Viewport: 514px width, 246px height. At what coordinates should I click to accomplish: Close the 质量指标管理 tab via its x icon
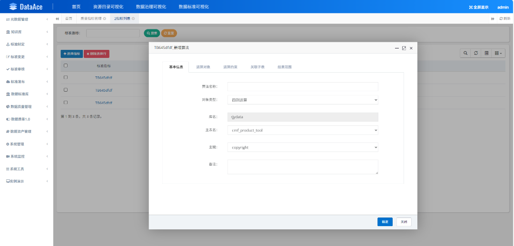pos(104,19)
